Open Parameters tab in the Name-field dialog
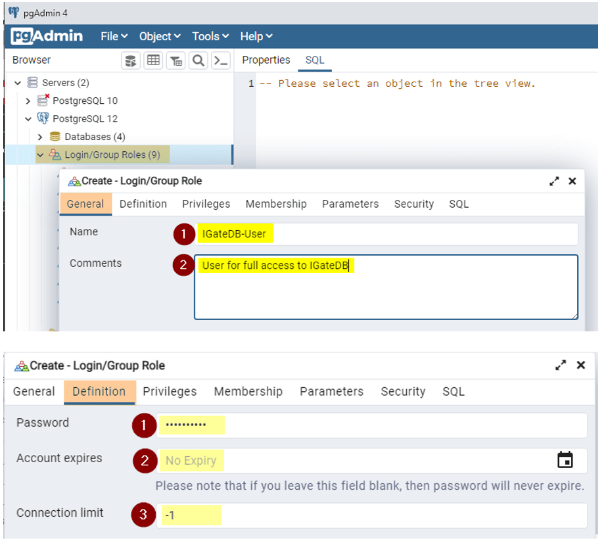This screenshot has height=547, width=604. tap(350, 204)
